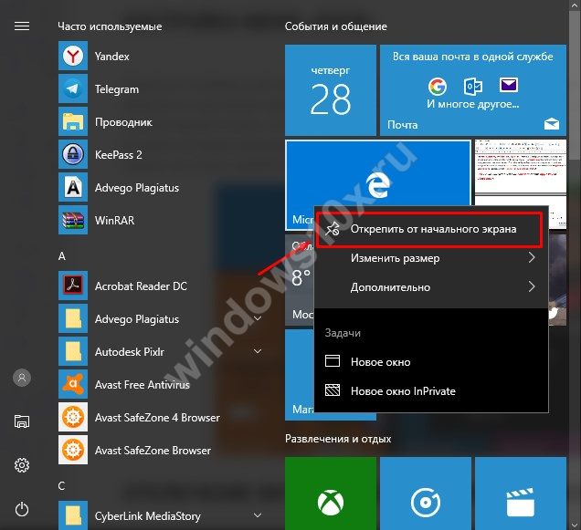The image size is (581, 530).
Task: Open the Дополнительно submenu arrow
Action: [x=532, y=286]
